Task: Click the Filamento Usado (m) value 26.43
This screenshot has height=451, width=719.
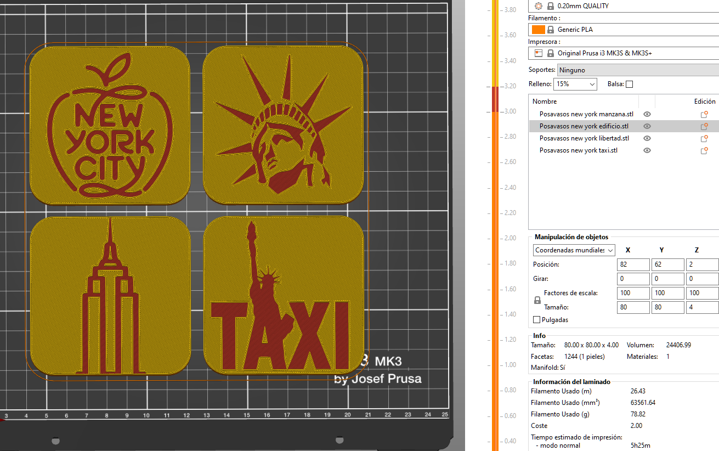Action: tap(639, 391)
